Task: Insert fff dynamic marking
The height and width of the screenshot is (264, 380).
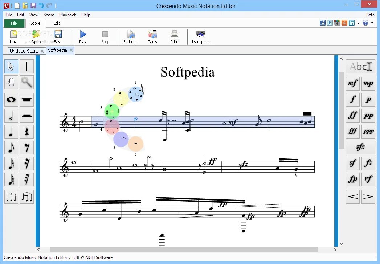Action: (x=353, y=132)
